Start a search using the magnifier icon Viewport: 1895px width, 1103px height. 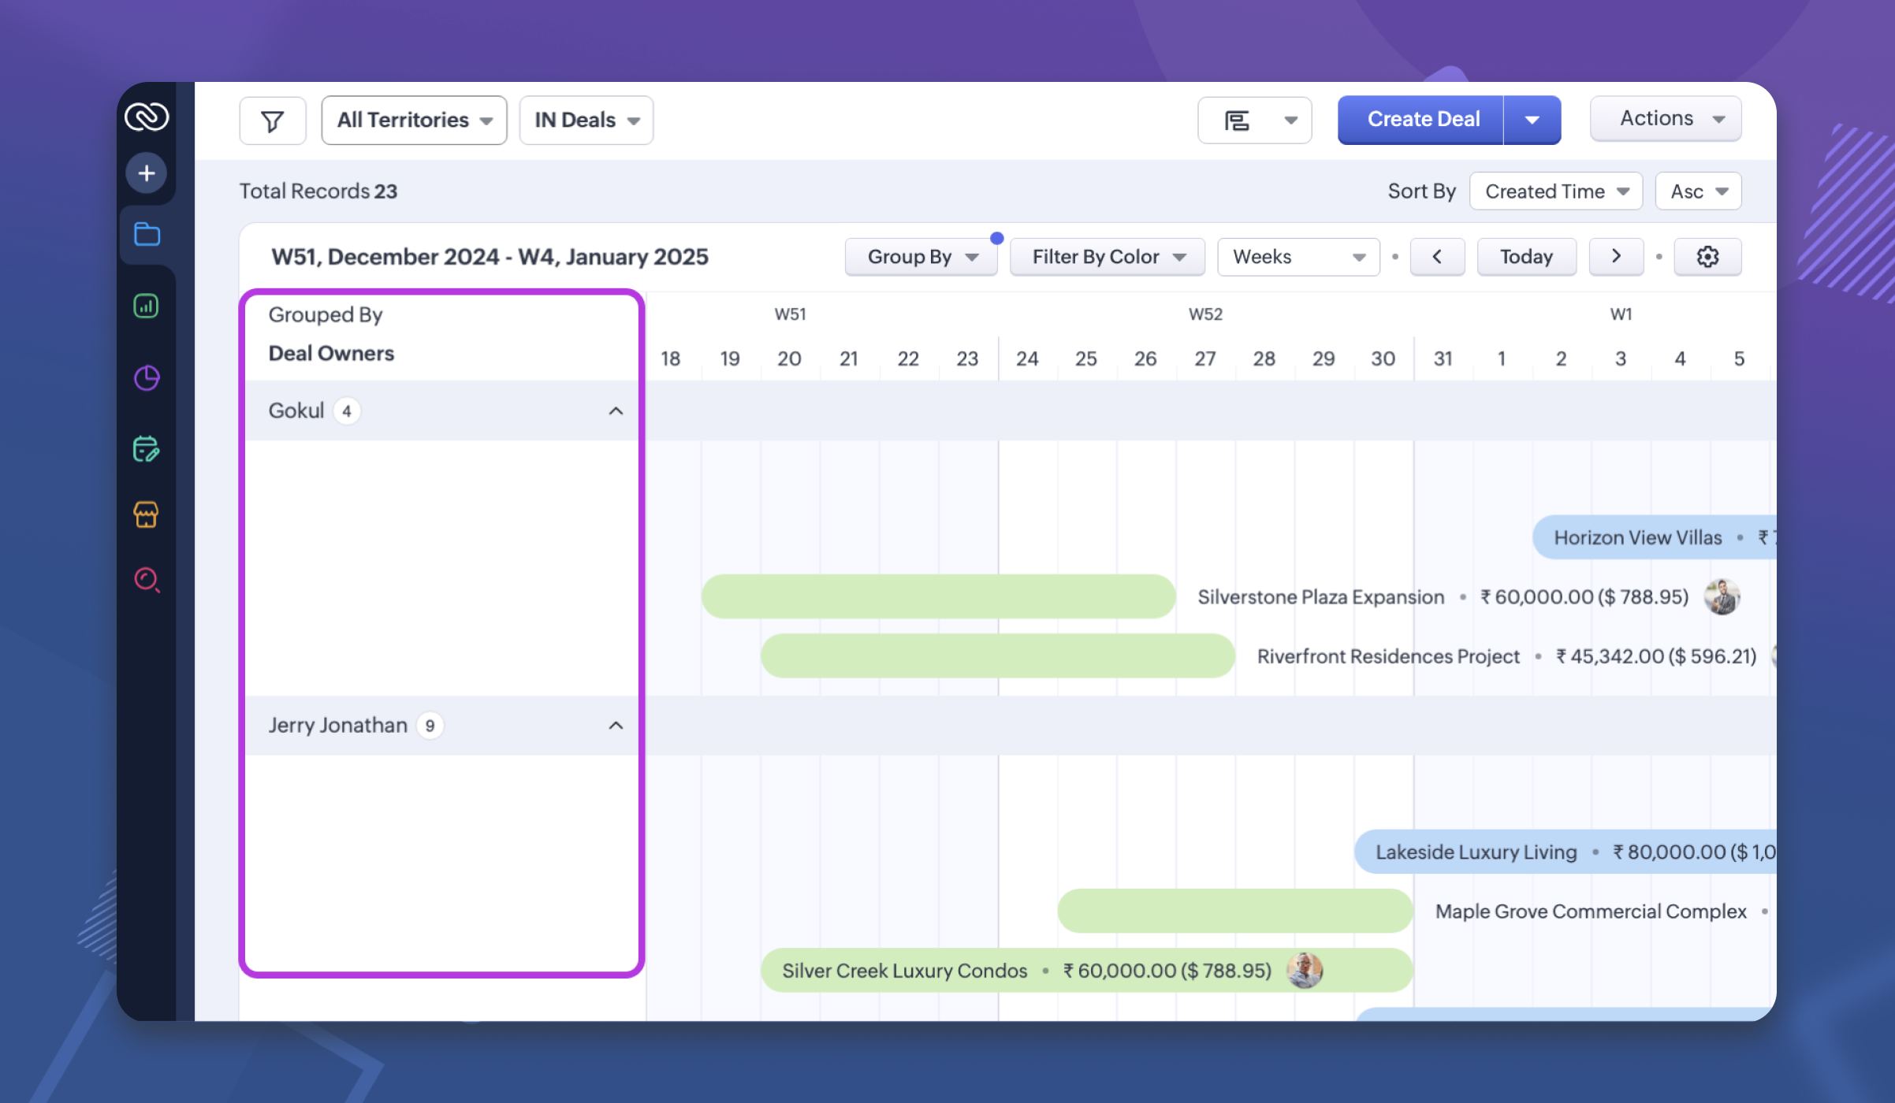point(147,581)
